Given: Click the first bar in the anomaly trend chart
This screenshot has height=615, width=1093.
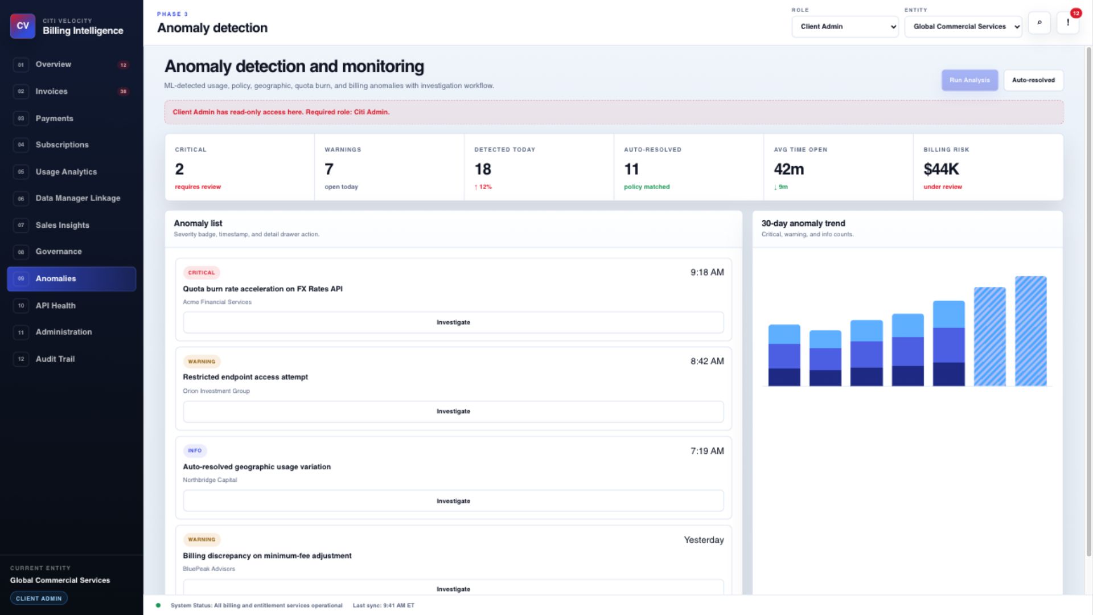Looking at the screenshot, I should (784, 355).
